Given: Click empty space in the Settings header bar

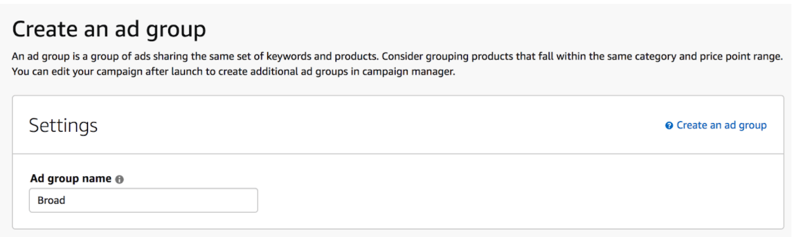Looking at the screenshot, I should coord(381,125).
